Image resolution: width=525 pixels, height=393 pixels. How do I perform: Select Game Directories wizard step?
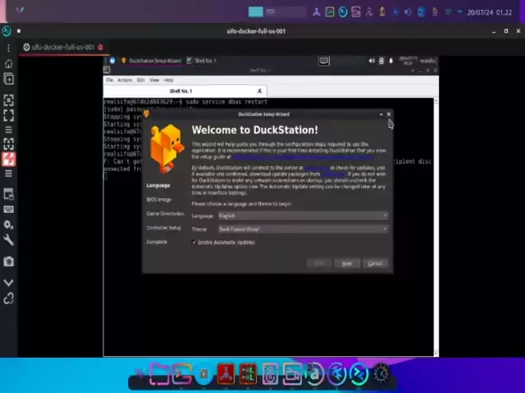tap(165, 214)
